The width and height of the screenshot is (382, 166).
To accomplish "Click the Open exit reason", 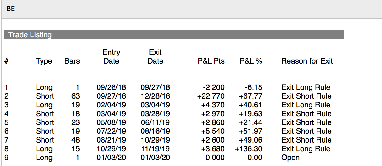I will click(290, 158).
